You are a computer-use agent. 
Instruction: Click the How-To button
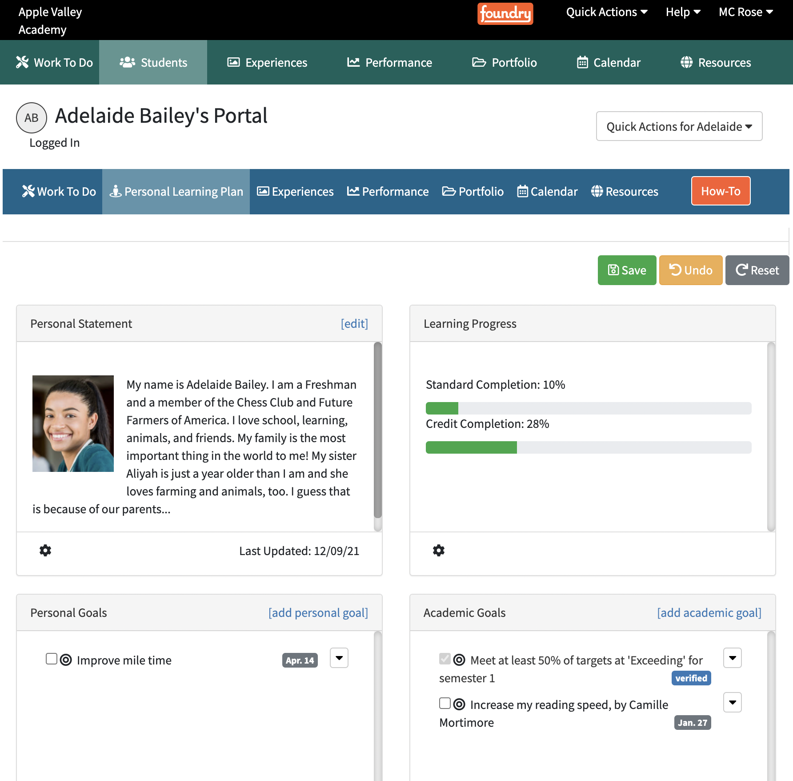pyautogui.click(x=720, y=191)
